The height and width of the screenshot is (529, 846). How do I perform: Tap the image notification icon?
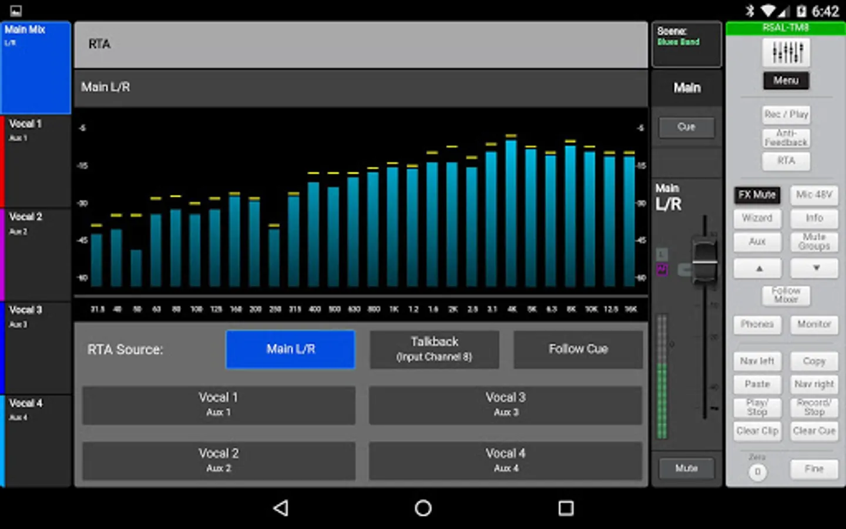click(16, 11)
